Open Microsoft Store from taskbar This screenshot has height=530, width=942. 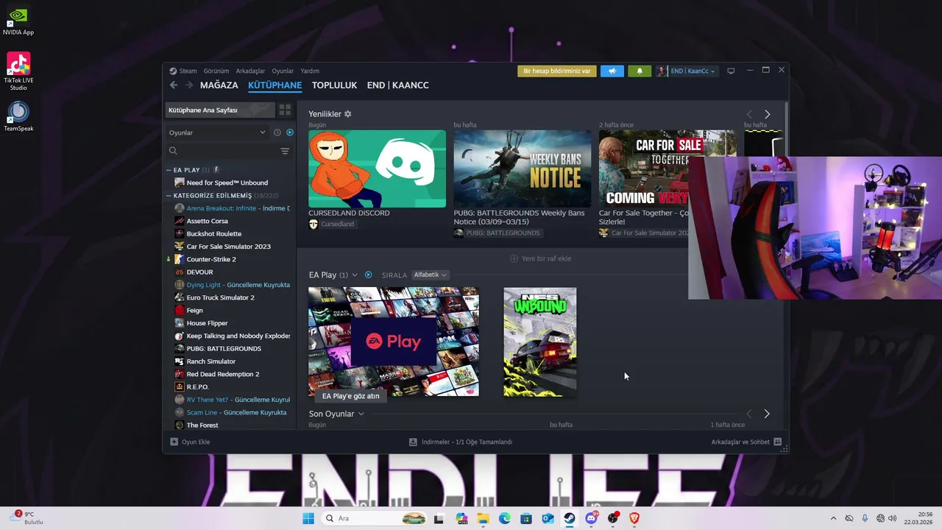click(526, 518)
